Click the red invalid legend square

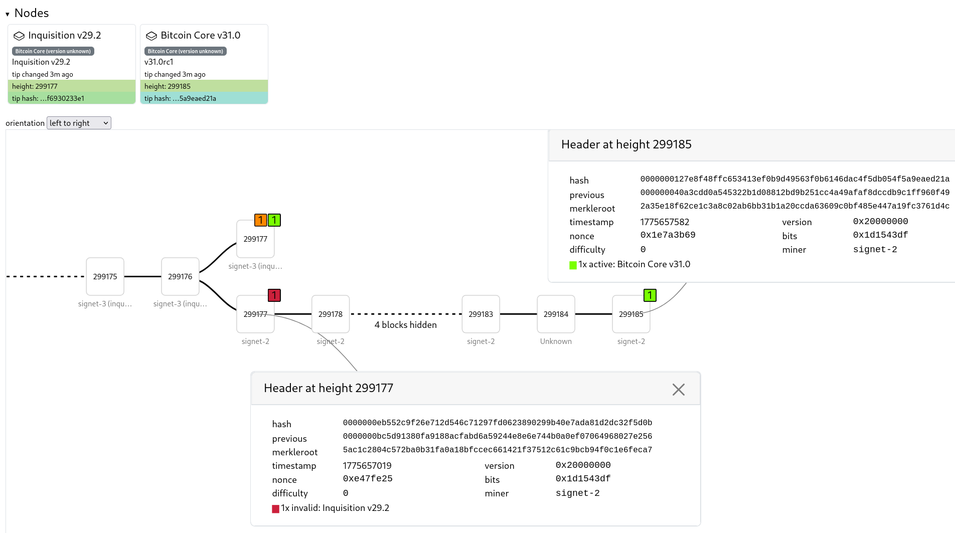click(275, 508)
